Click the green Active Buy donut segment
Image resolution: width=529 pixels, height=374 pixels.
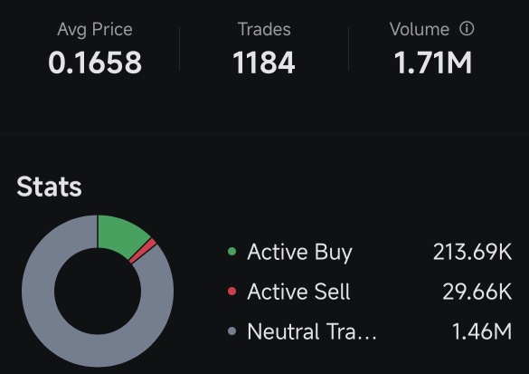pos(121,235)
